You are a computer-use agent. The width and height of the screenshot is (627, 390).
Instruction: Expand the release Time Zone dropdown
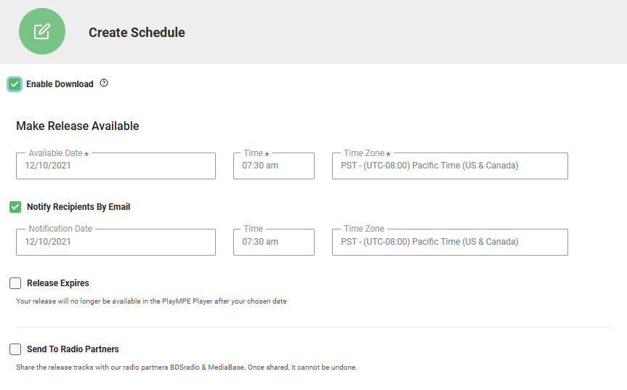tap(450, 166)
